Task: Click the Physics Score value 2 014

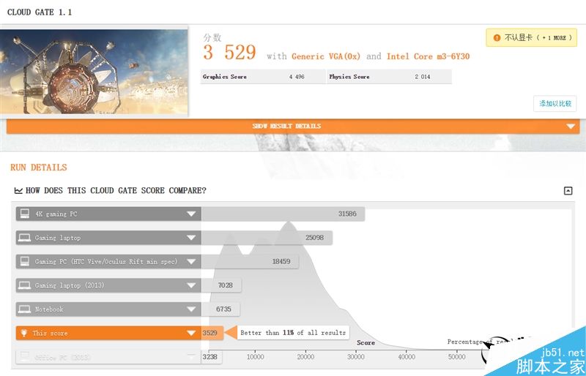Action: point(423,77)
